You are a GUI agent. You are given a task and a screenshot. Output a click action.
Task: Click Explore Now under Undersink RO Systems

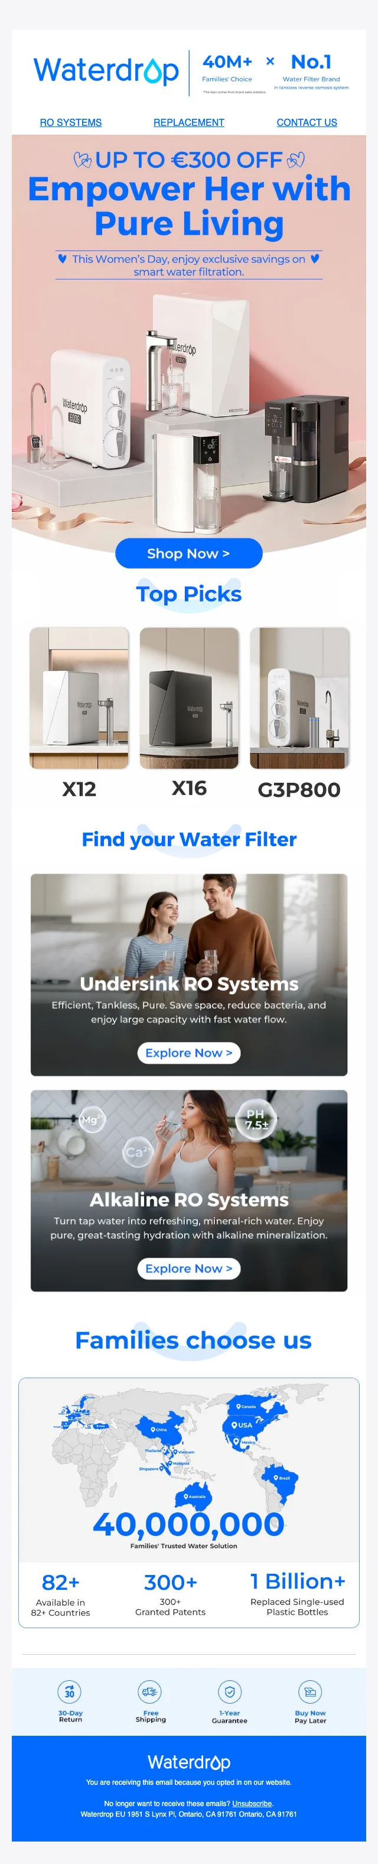tap(188, 1053)
